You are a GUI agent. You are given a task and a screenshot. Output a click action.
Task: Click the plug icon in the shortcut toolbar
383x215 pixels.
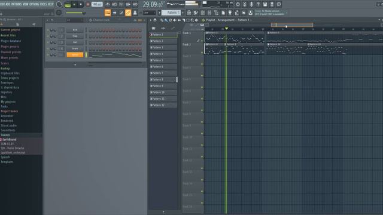tap(230, 13)
